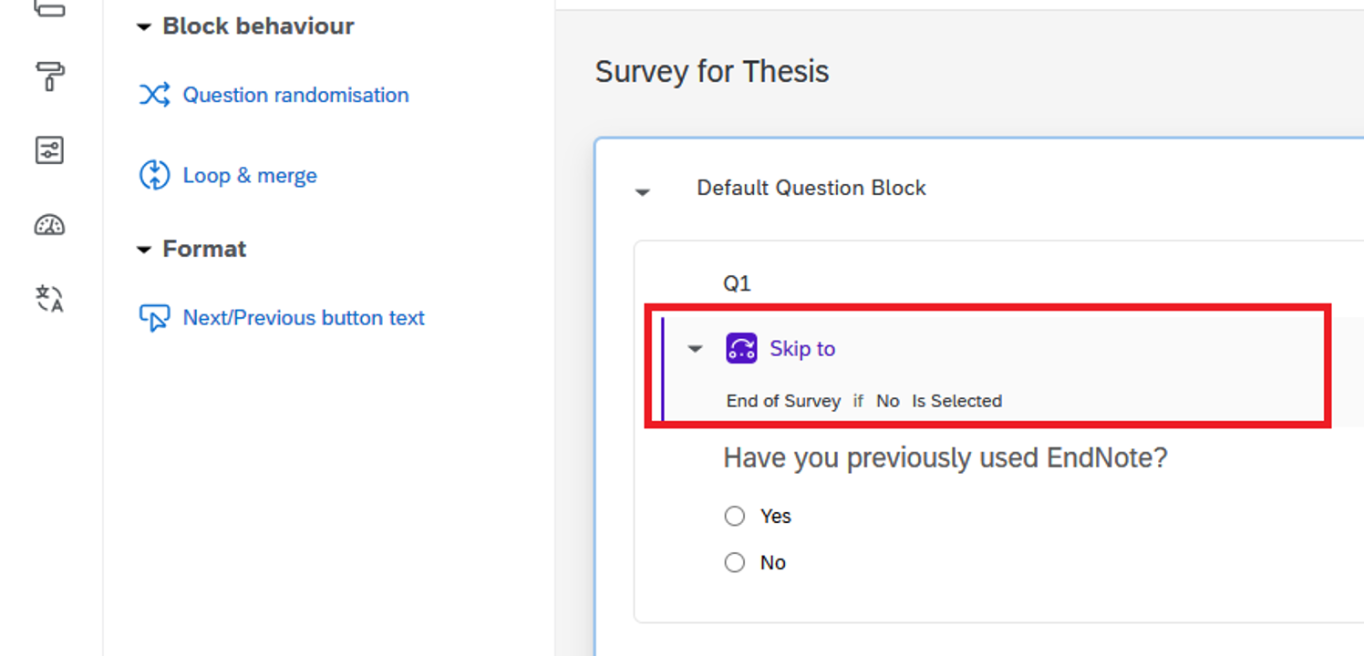The width and height of the screenshot is (1364, 656).
Task: Collapse the Default Question Block arrow
Action: pyautogui.click(x=643, y=192)
